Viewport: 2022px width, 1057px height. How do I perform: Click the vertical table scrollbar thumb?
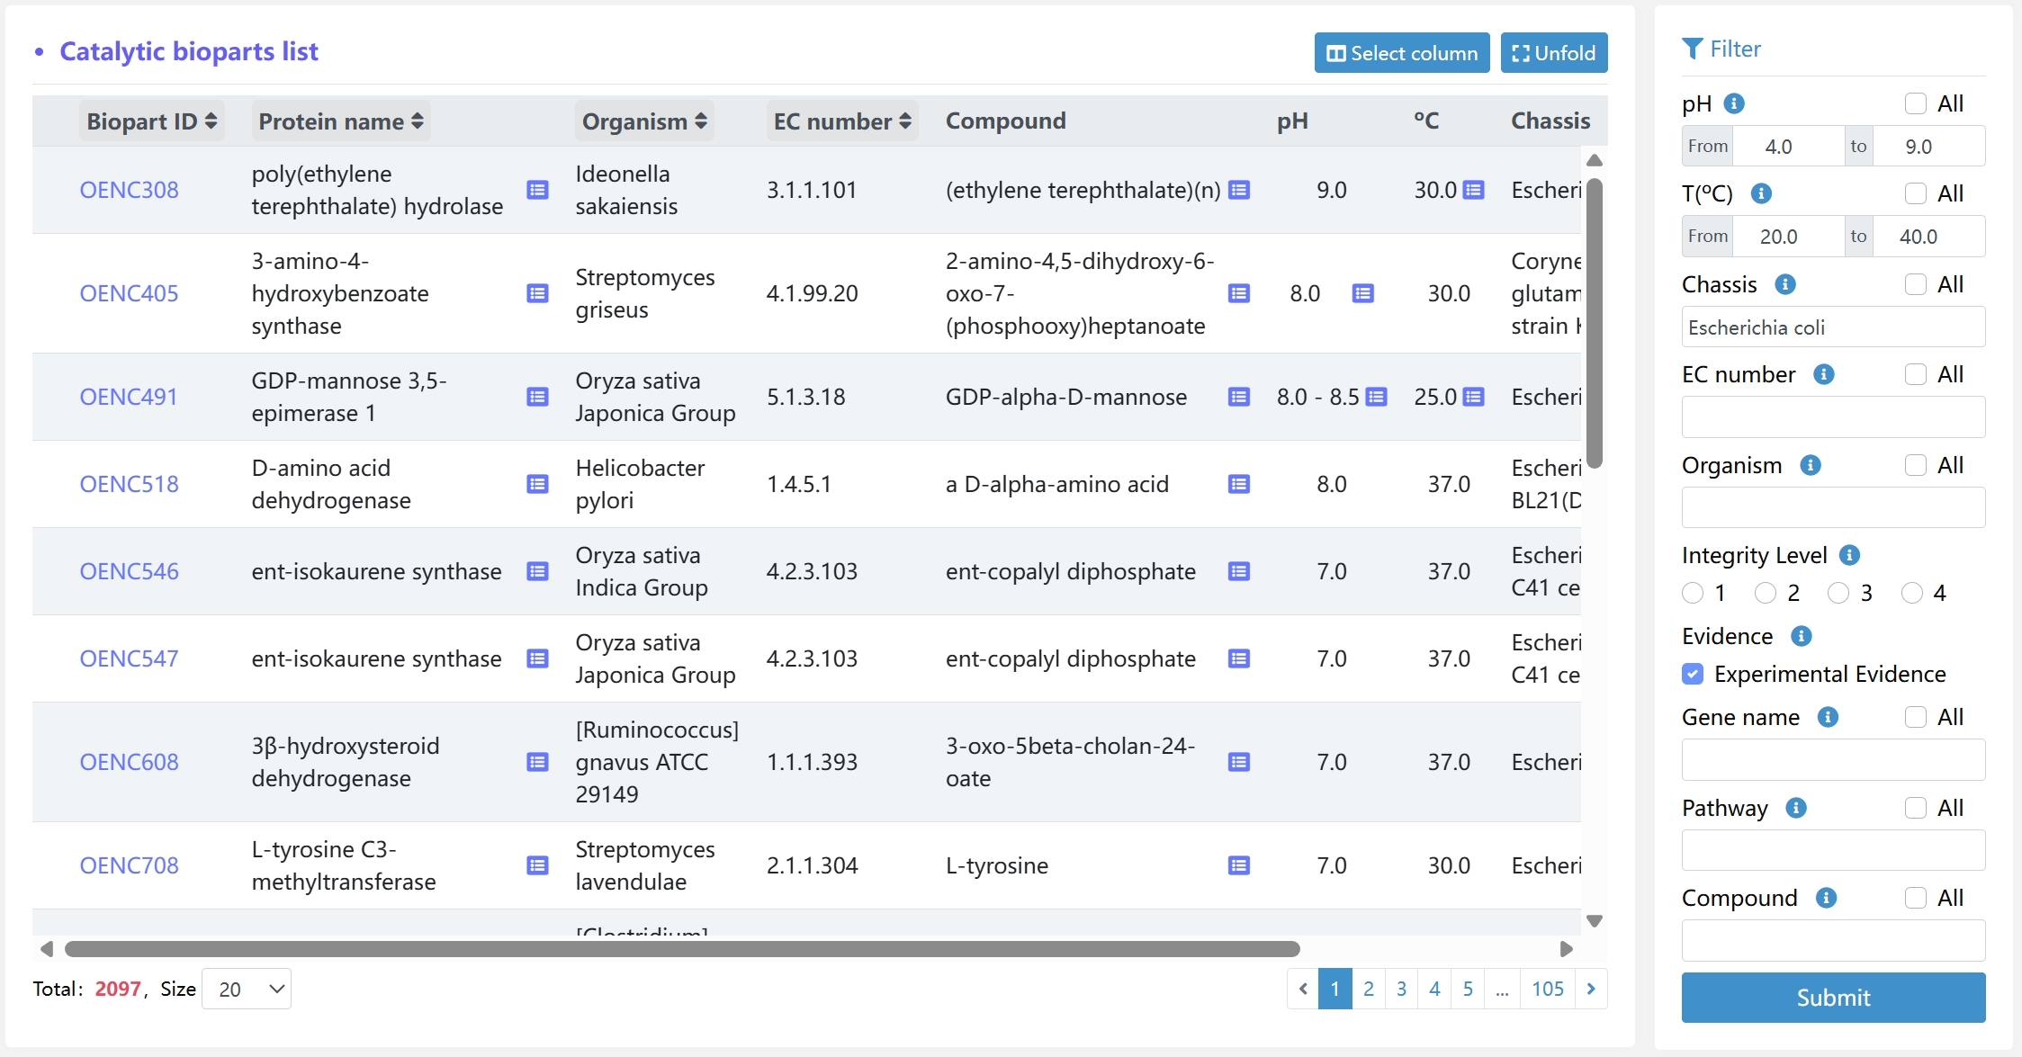click(1595, 324)
